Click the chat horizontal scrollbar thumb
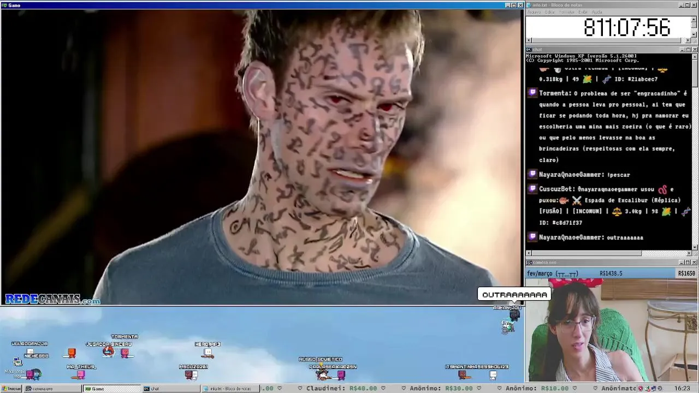 (587, 253)
